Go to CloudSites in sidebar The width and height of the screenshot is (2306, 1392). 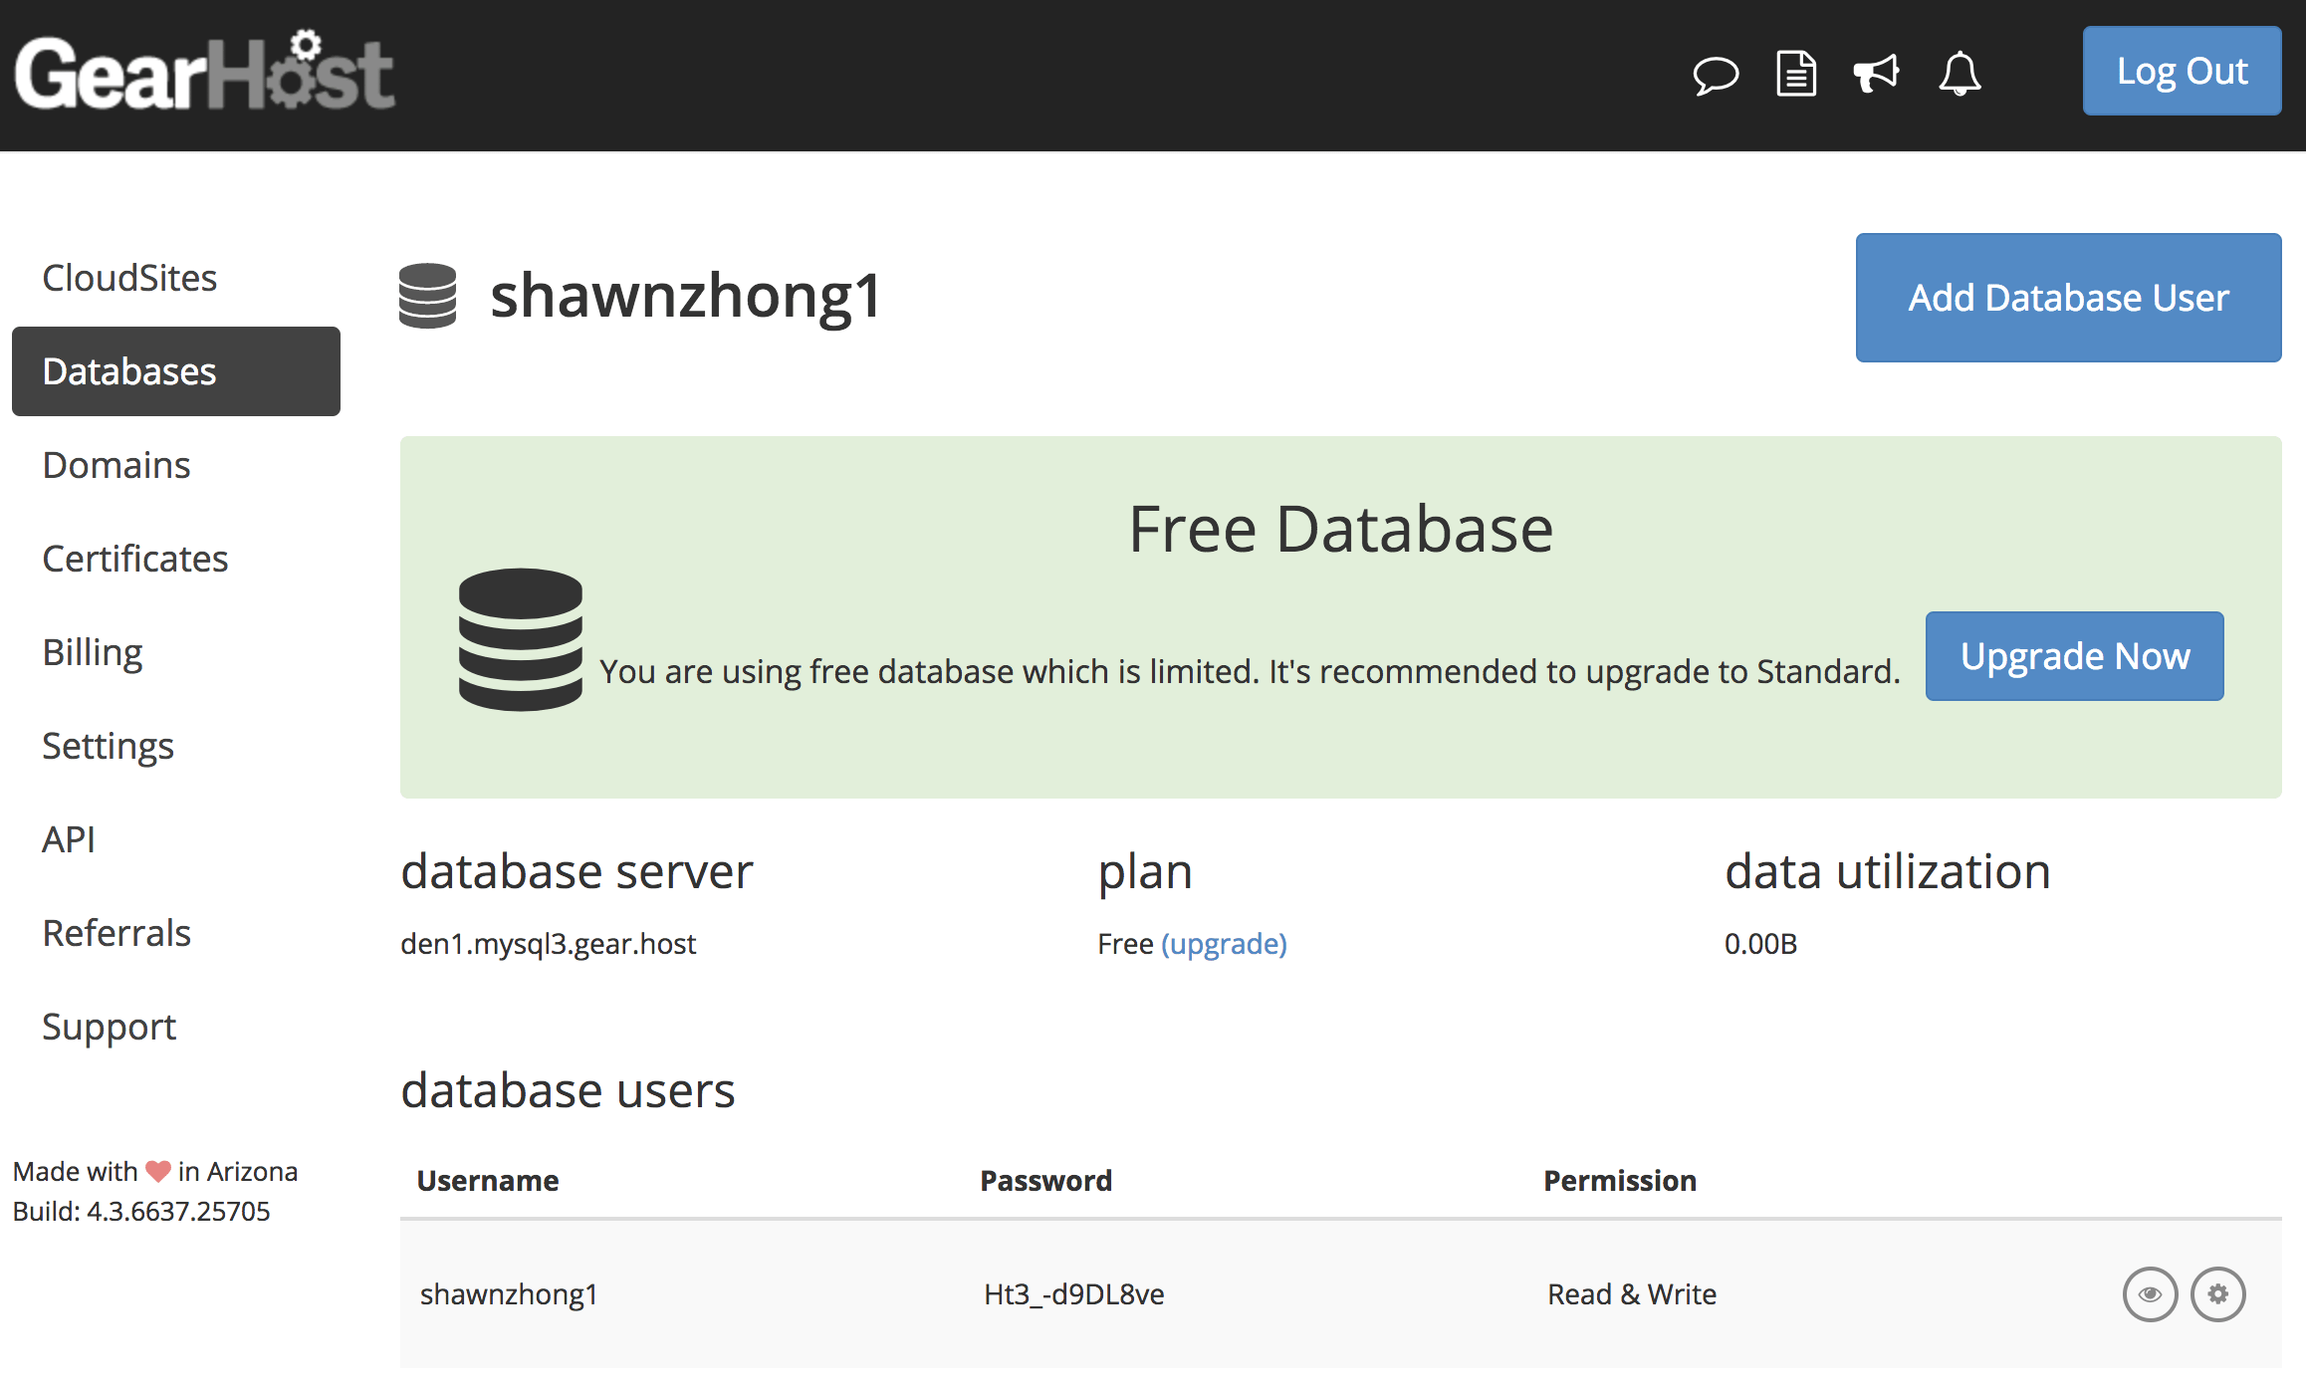(x=129, y=278)
